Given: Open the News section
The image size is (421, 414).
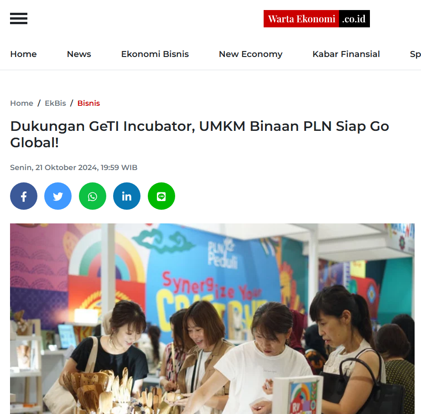Looking at the screenshot, I should click(x=79, y=54).
